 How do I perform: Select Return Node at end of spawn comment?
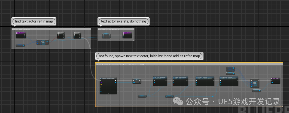tap(276, 80)
